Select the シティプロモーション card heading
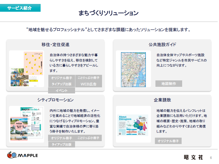This screenshot has height=164, width=219. coord(56,100)
